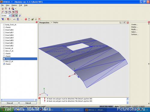This screenshot has height=112, width=150.
Task: Create a new blank document
Action: click(29, 19)
